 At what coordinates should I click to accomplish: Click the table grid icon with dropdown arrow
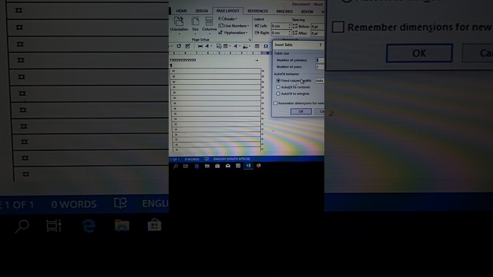coord(227,46)
